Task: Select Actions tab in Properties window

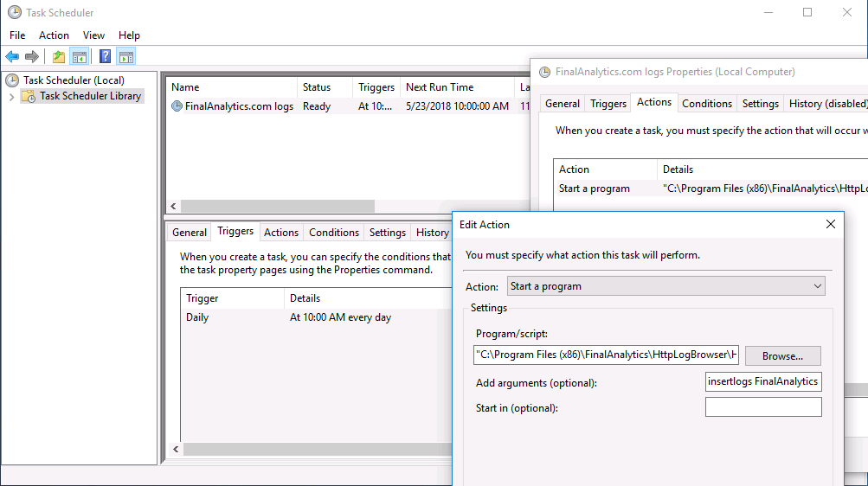Action: tap(653, 102)
